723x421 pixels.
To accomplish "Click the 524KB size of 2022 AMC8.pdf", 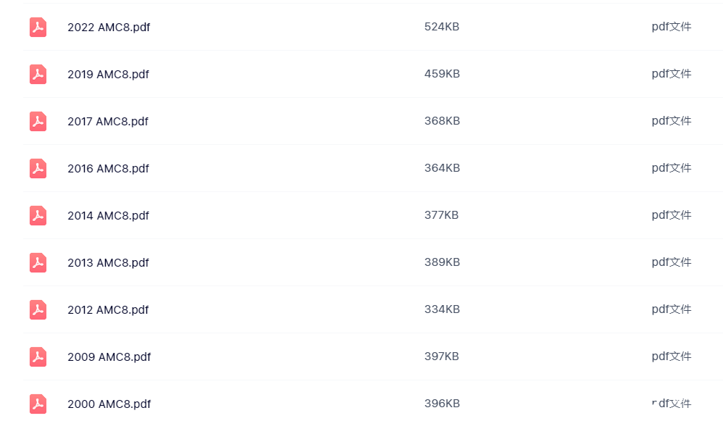I will point(442,27).
